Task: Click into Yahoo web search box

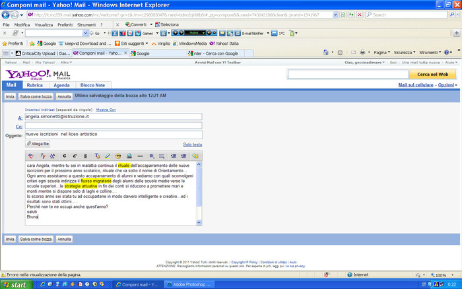Action: tap(348, 75)
